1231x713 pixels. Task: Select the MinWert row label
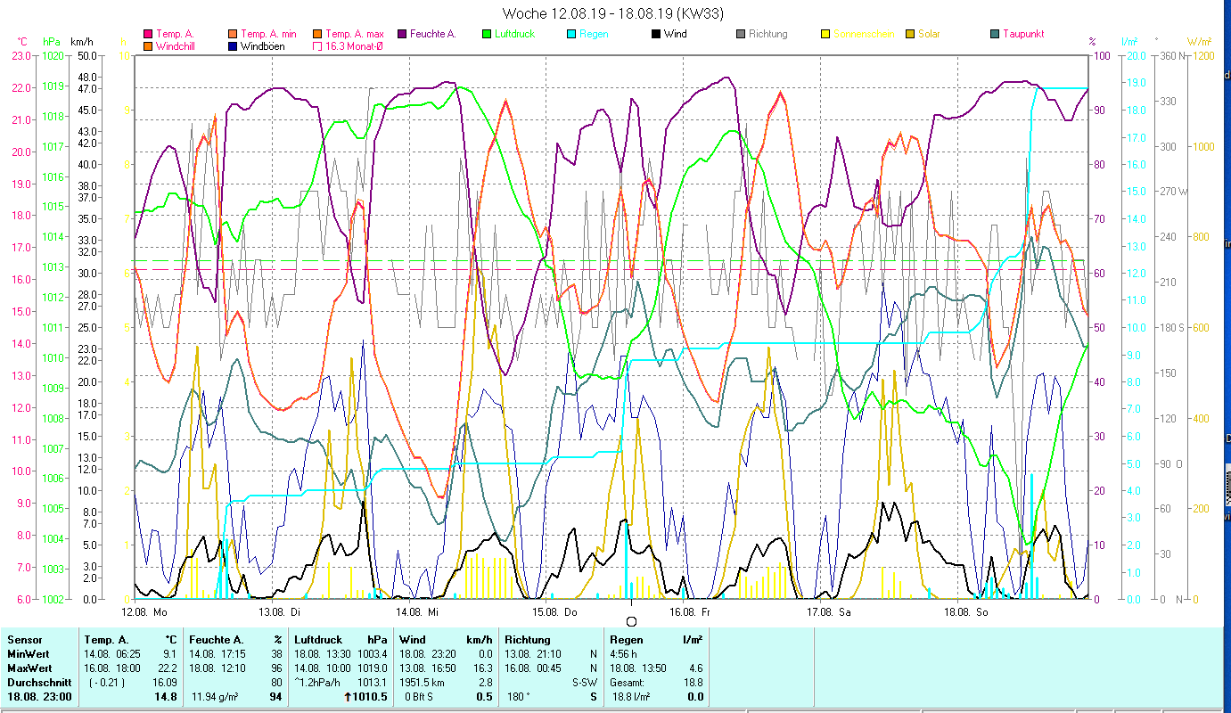click(29, 653)
